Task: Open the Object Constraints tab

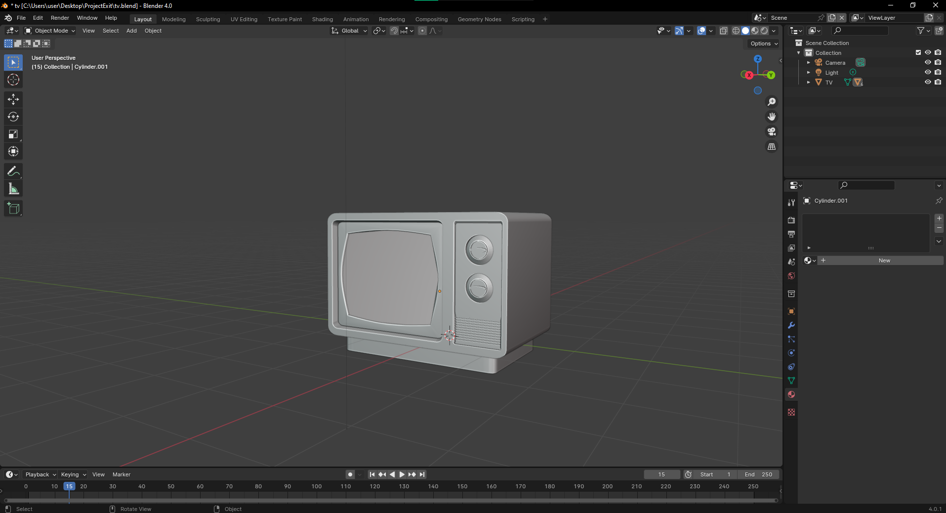Action: tap(791, 367)
